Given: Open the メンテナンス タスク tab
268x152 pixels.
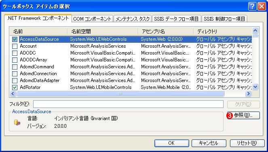Looking at the screenshot, I should [133, 19].
